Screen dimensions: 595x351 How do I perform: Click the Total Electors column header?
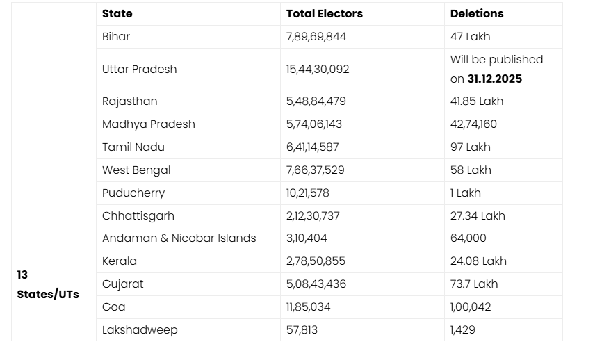pyautogui.click(x=324, y=13)
